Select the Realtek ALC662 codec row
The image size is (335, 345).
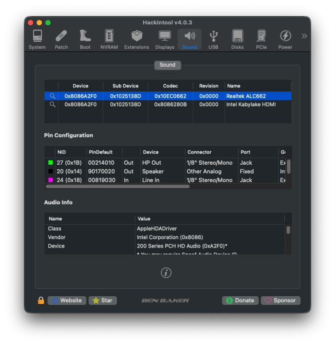click(x=168, y=96)
